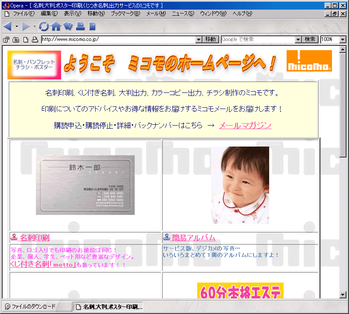Click the text 購読申込・購読停止・詳細・バックナンバーはこちら

click(128, 126)
